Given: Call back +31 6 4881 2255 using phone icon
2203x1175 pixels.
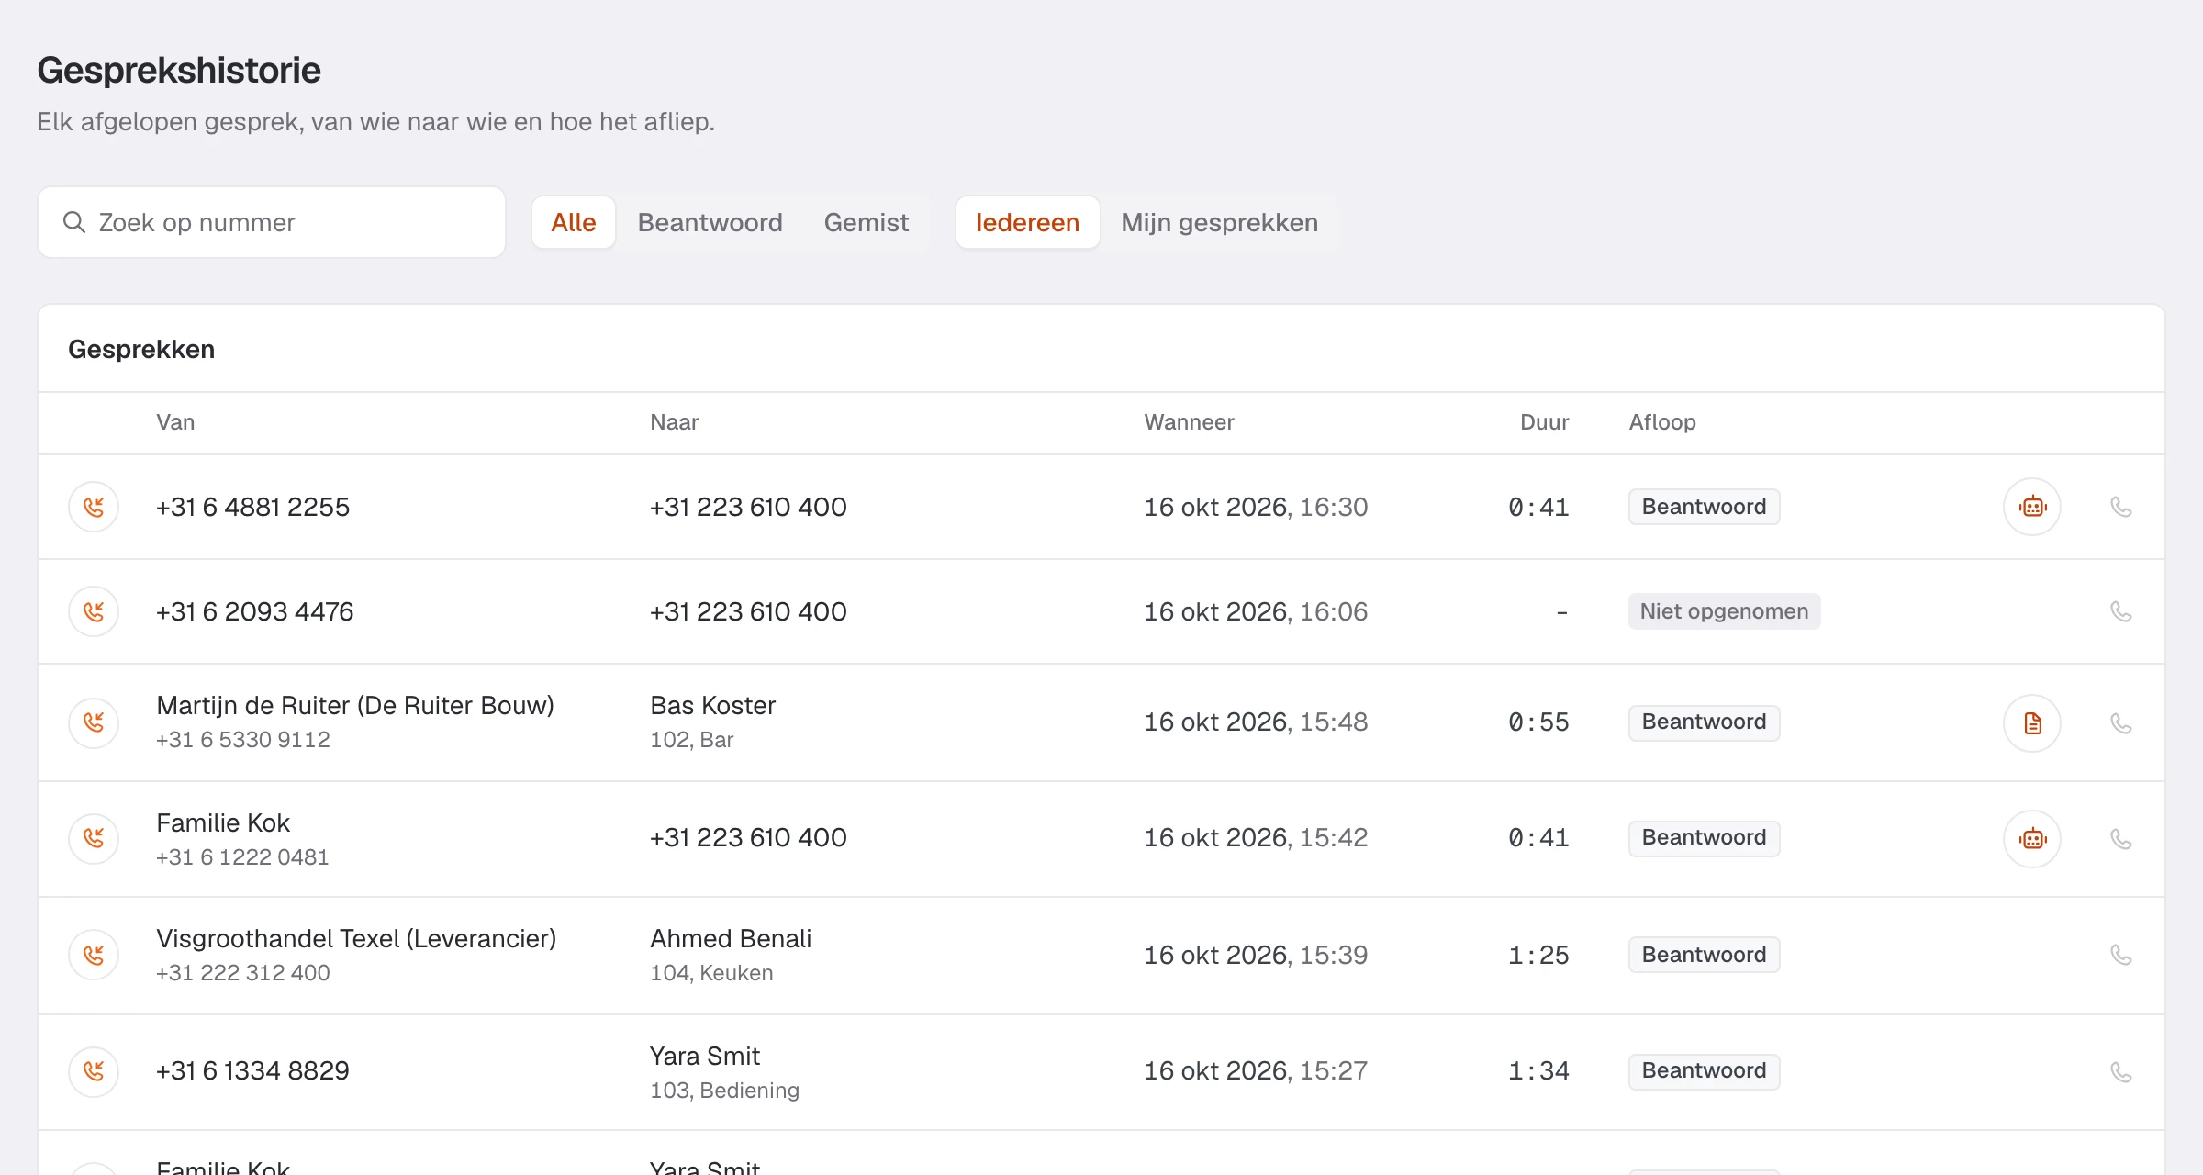Looking at the screenshot, I should coord(2120,507).
